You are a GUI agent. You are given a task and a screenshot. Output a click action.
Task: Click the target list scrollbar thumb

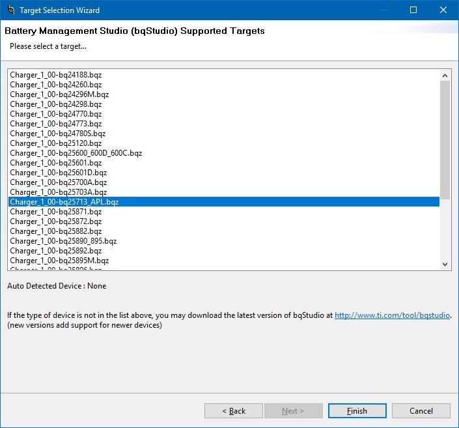pyautogui.click(x=445, y=140)
